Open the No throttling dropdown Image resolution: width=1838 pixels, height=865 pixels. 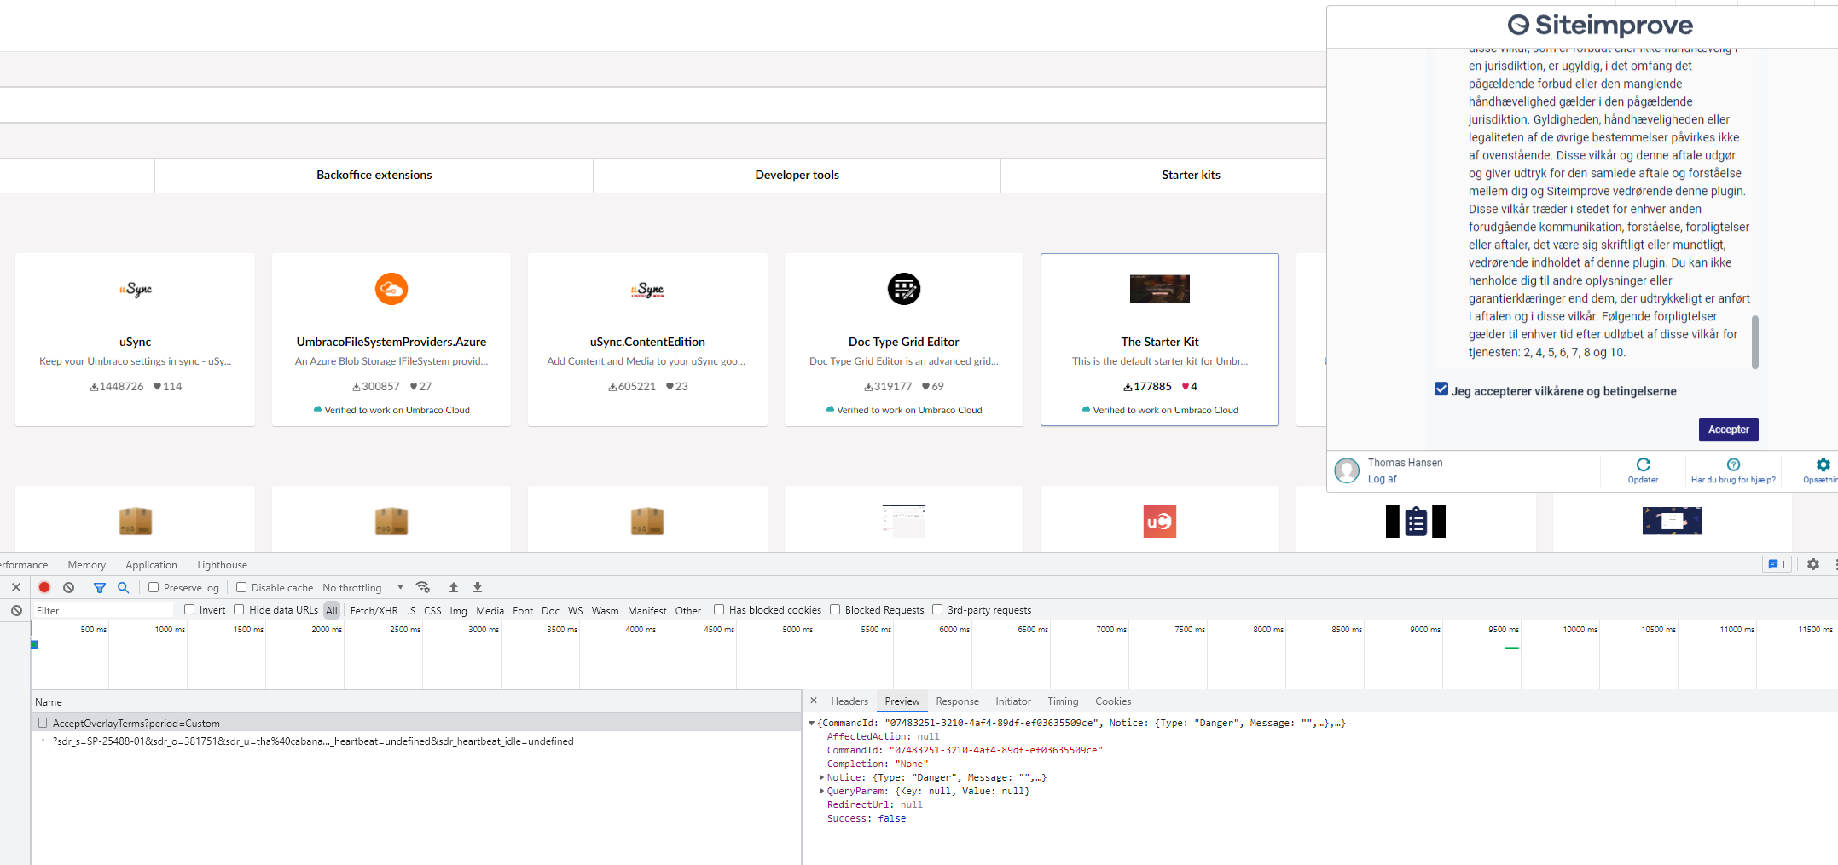(x=362, y=587)
